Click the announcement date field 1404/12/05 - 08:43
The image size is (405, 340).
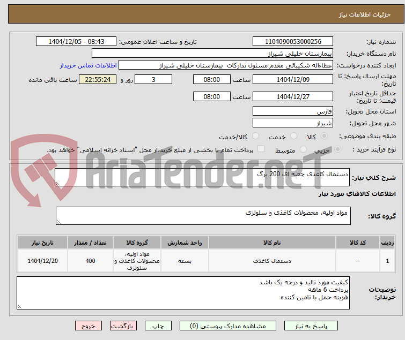click(76, 42)
